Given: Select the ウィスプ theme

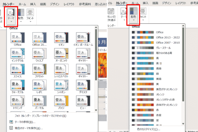Looking at the screenshot, I should pyautogui.click(x=39, y=53).
